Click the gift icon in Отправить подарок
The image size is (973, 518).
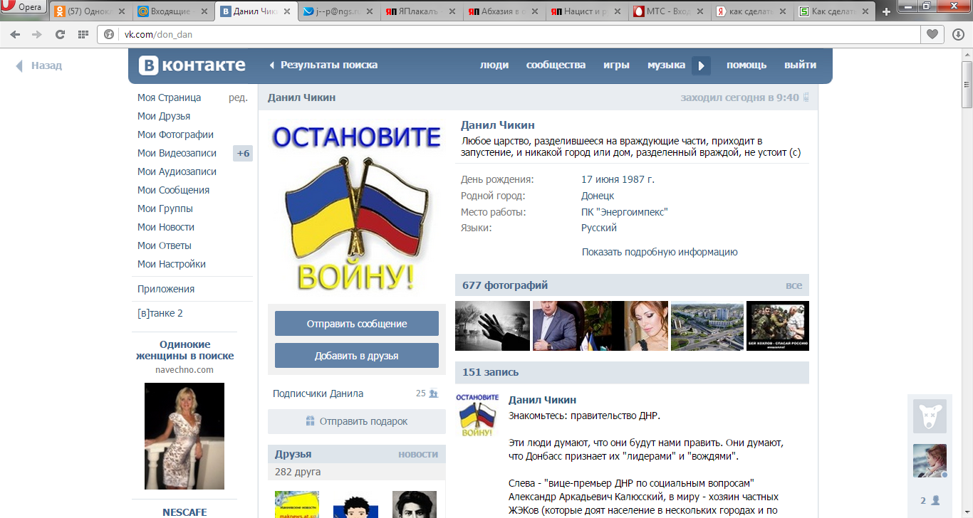[310, 421]
